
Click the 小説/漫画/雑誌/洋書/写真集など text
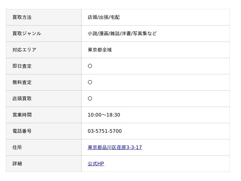(122, 33)
